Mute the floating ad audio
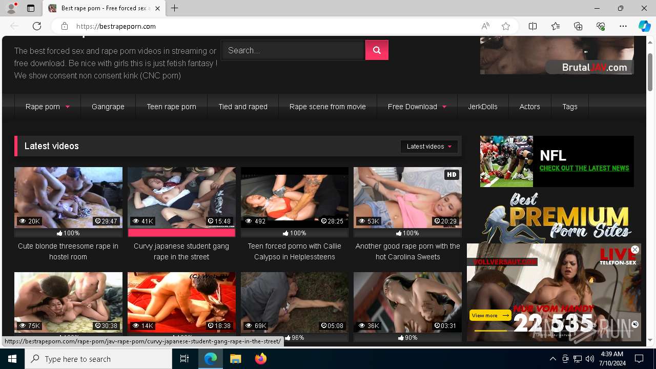Viewport: 656px width, 369px height. point(635,324)
